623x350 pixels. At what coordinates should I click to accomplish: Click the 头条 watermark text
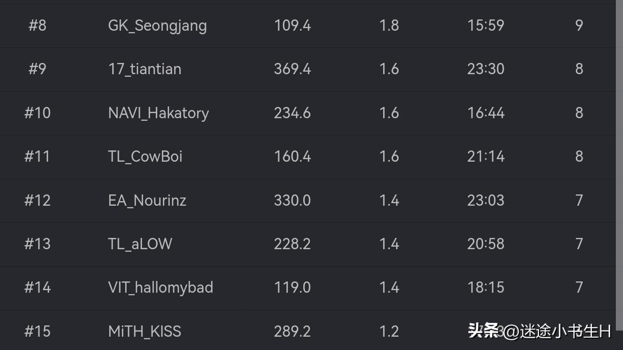pos(483,331)
